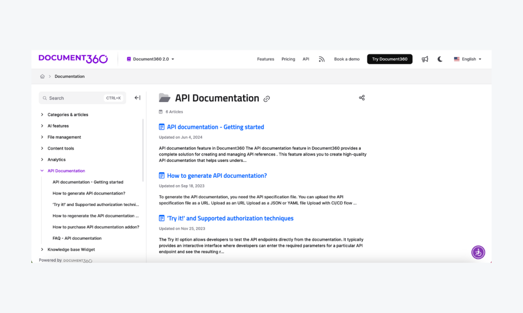Image resolution: width=523 pixels, height=313 pixels.
Task: Select 'FAQ - API documentation' in the sidebar tree
Action: [x=77, y=238]
